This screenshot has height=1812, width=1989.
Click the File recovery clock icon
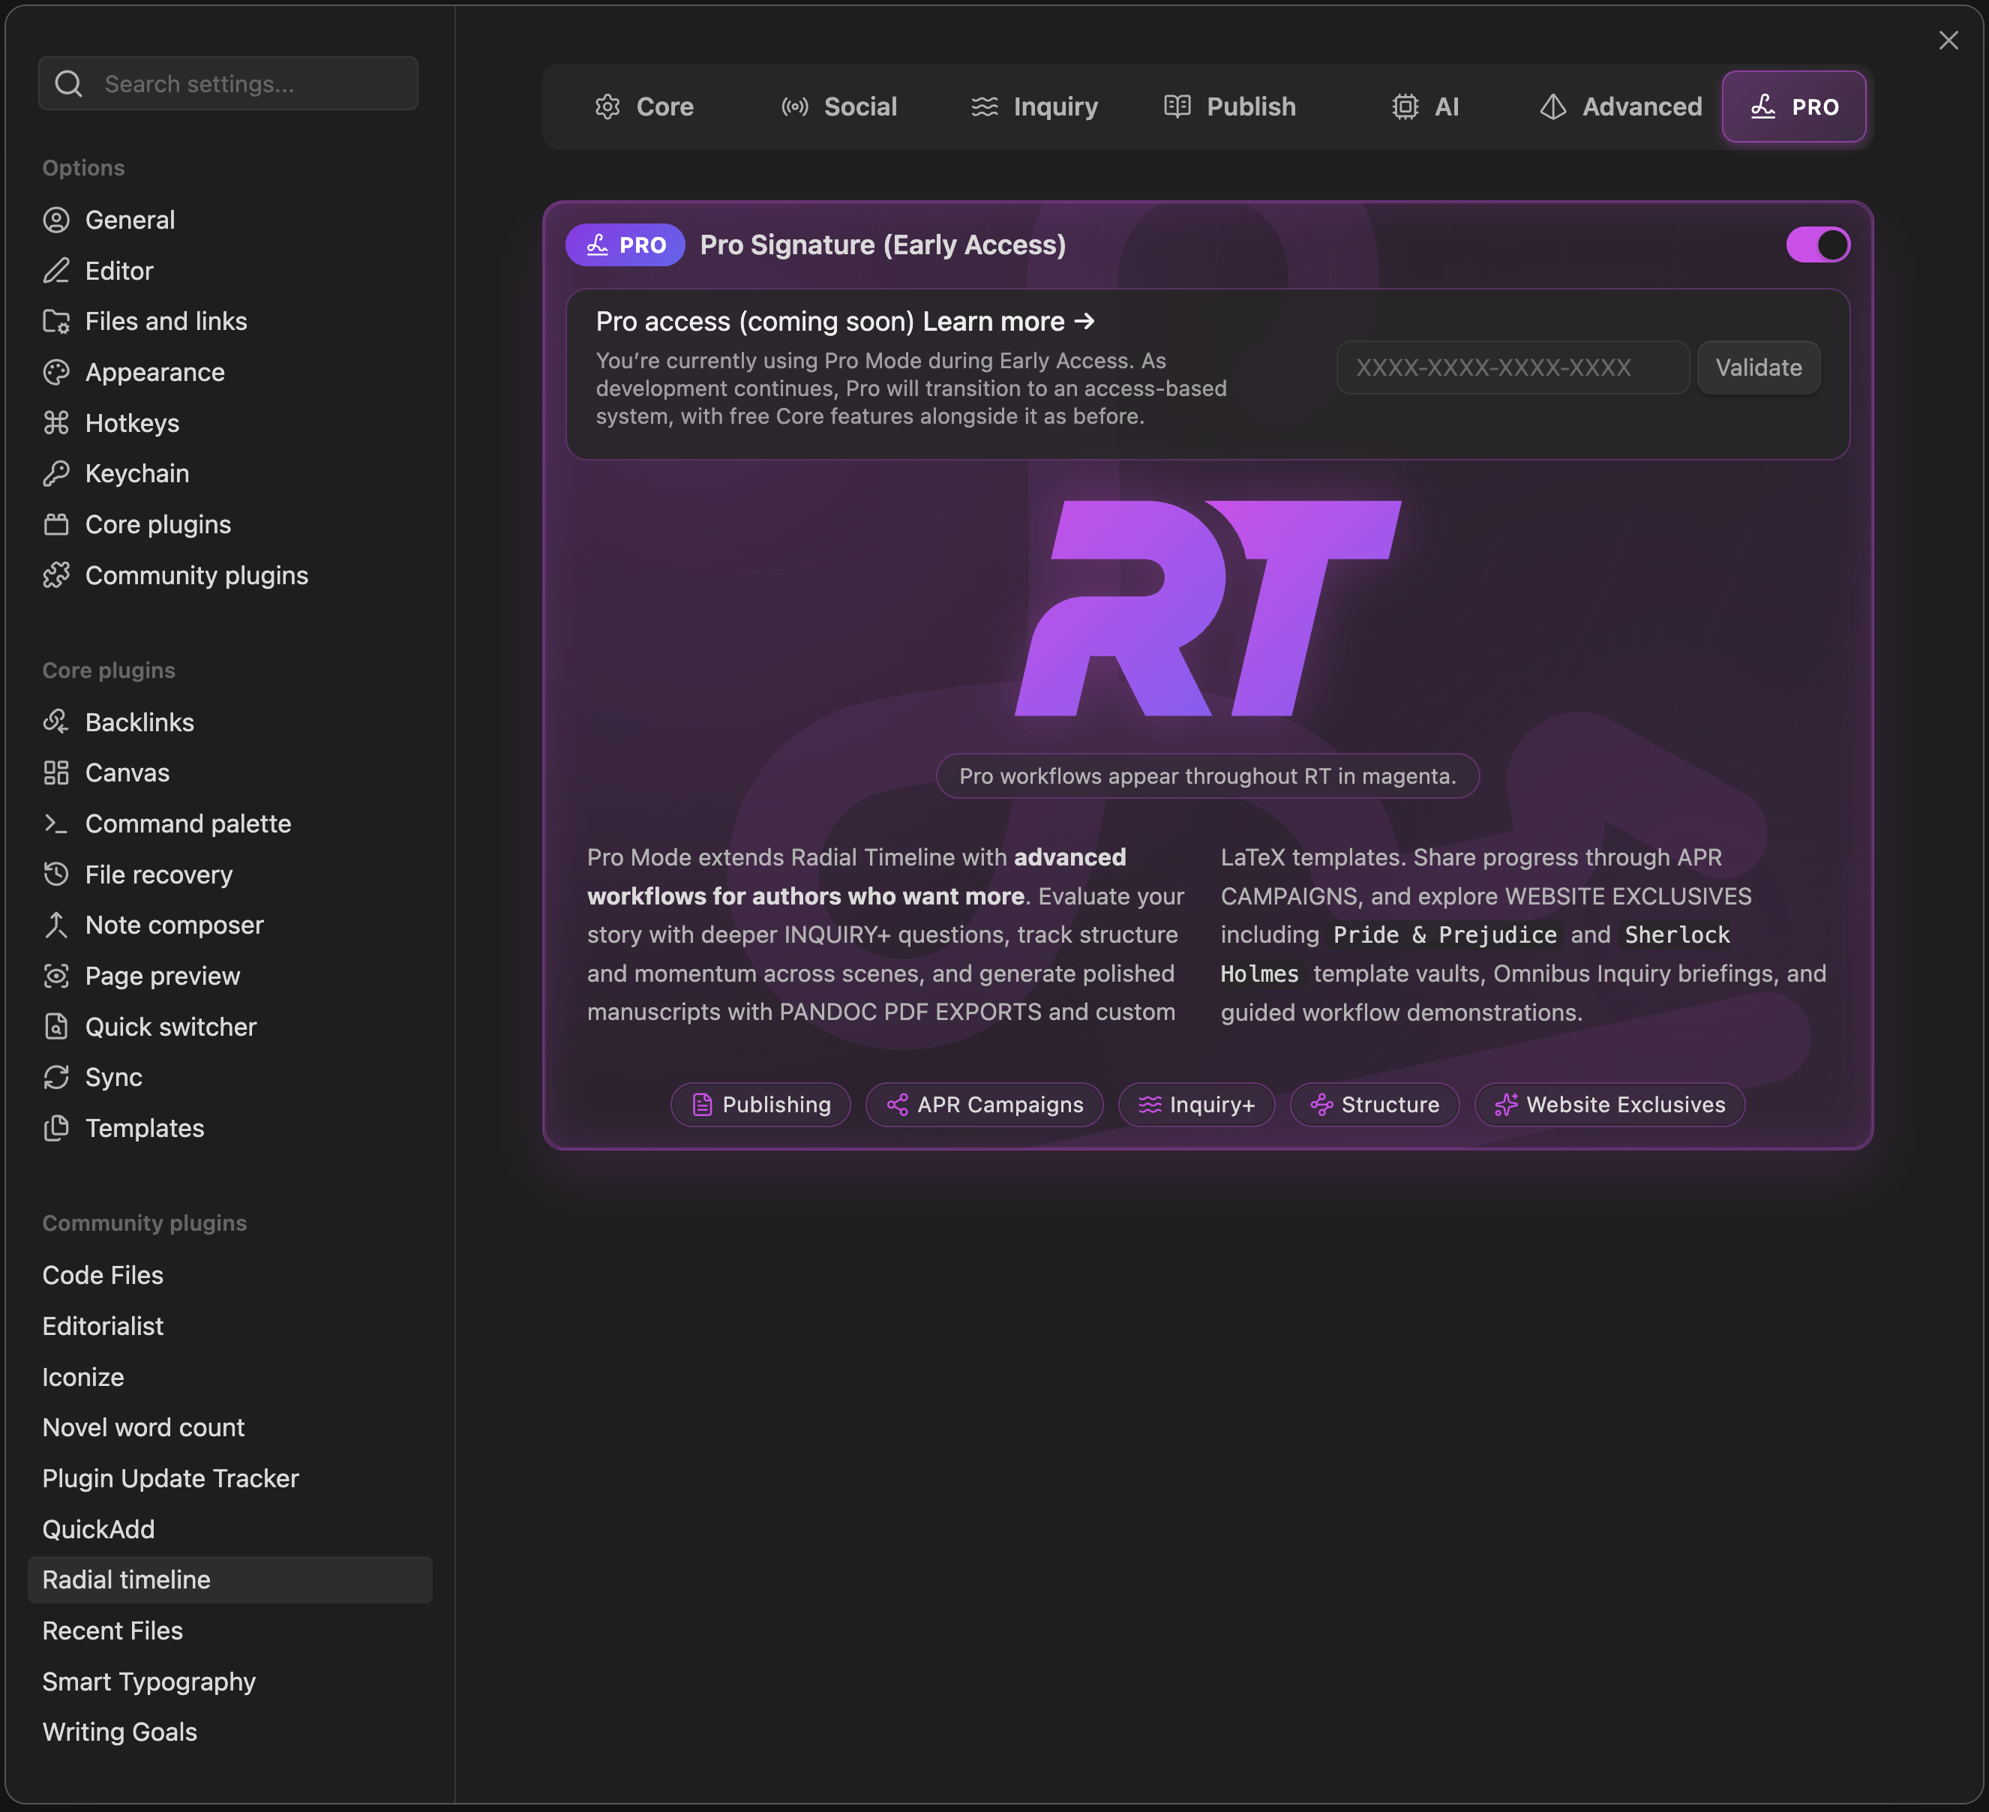[56, 874]
